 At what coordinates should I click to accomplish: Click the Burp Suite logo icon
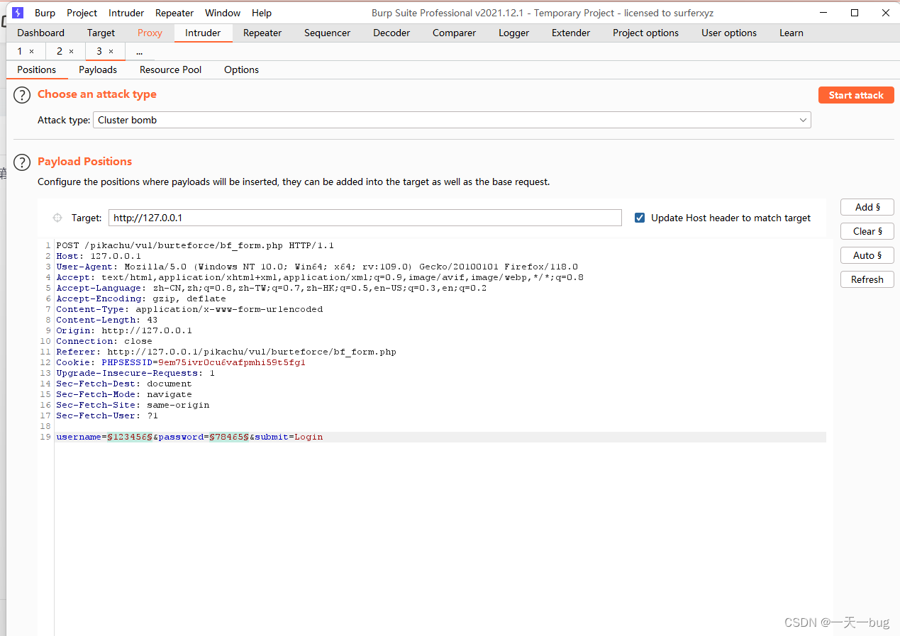coord(18,13)
